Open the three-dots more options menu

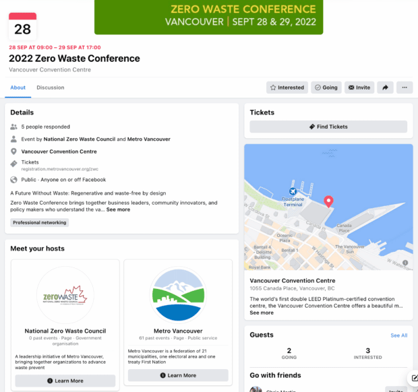405,88
